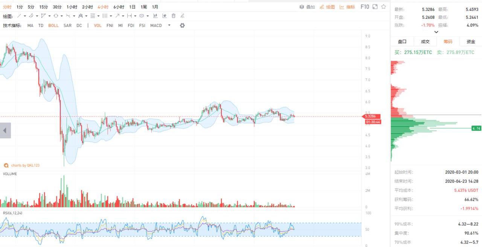The image size is (482, 247).
Task: Select the speech bubble annotation tool
Action: [142, 16]
